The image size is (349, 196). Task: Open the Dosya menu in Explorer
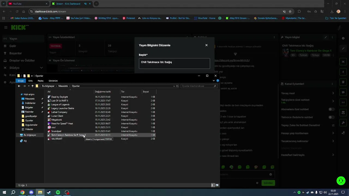(21, 81)
